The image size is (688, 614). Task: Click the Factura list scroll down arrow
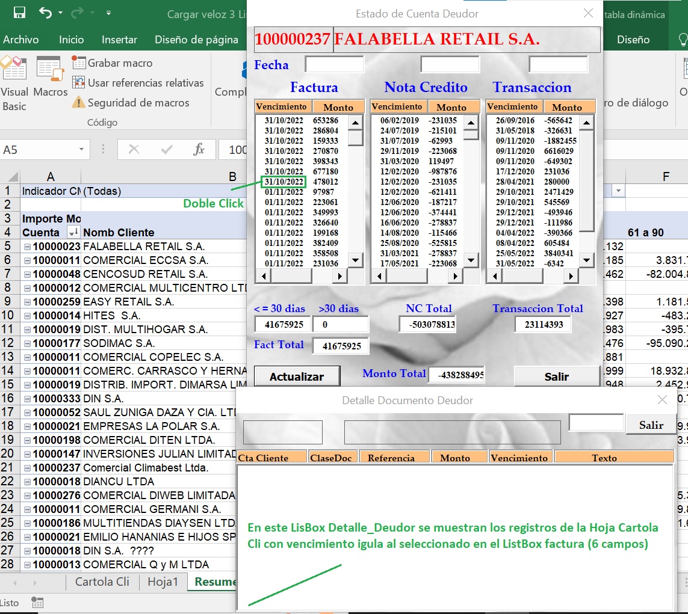click(x=355, y=260)
